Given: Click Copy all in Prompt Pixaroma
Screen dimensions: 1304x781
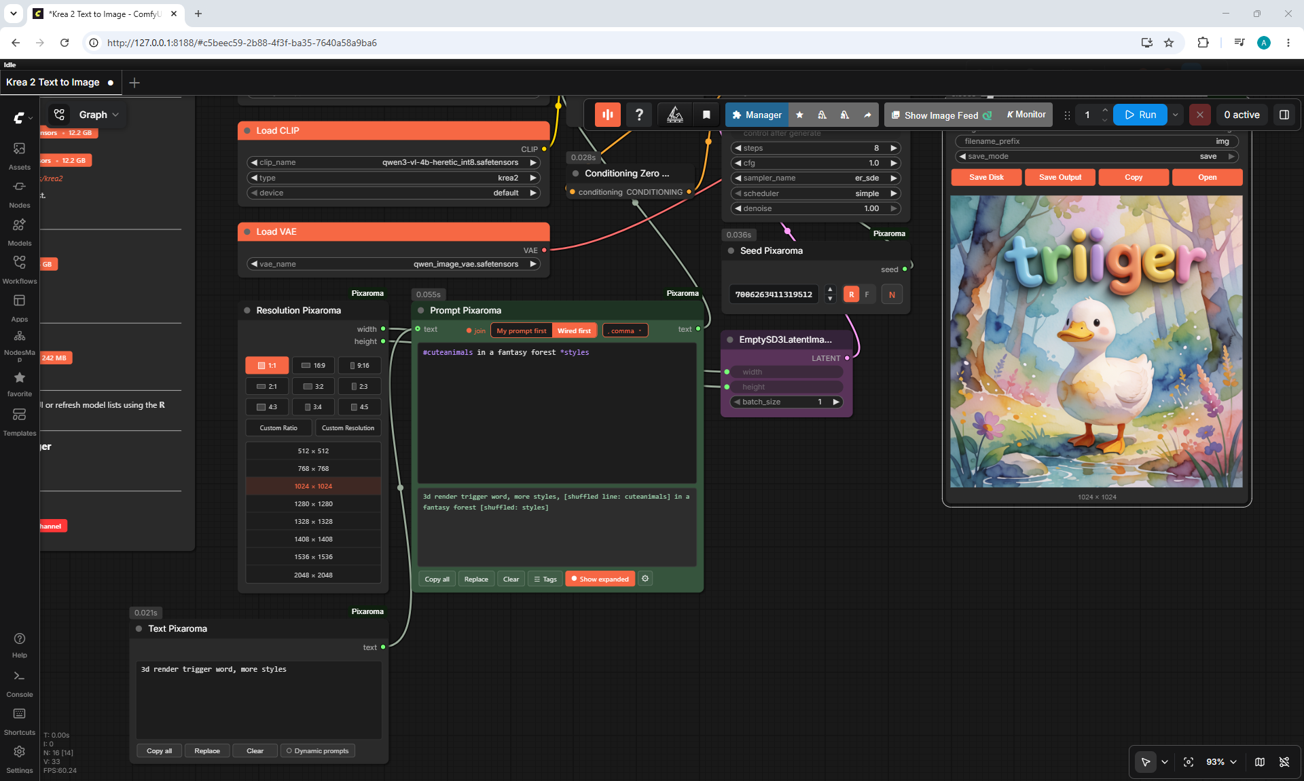Looking at the screenshot, I should click(437, 579).
